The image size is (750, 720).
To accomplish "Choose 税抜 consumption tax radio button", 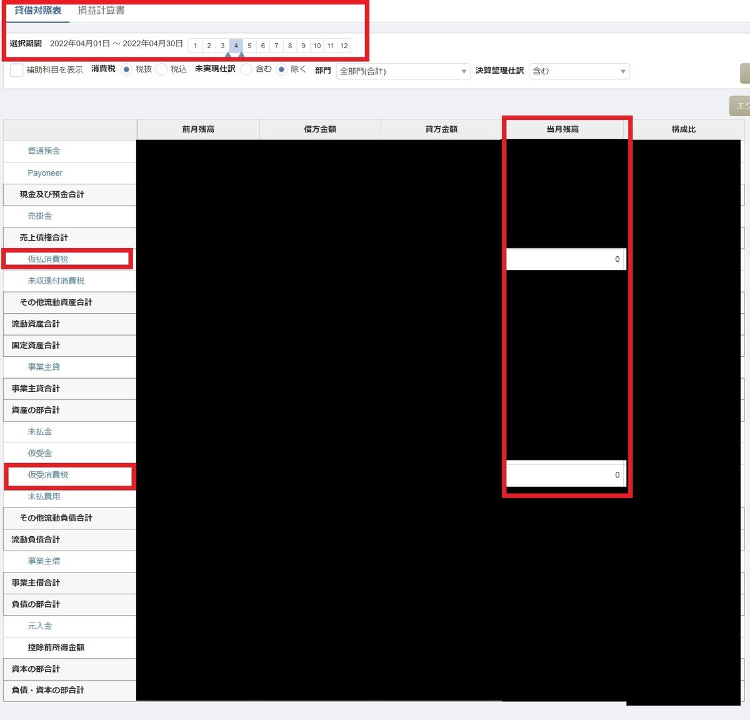I will [126, 69].
